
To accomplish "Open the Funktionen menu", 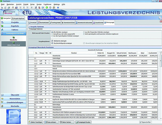I will click(x=47, y=4).
